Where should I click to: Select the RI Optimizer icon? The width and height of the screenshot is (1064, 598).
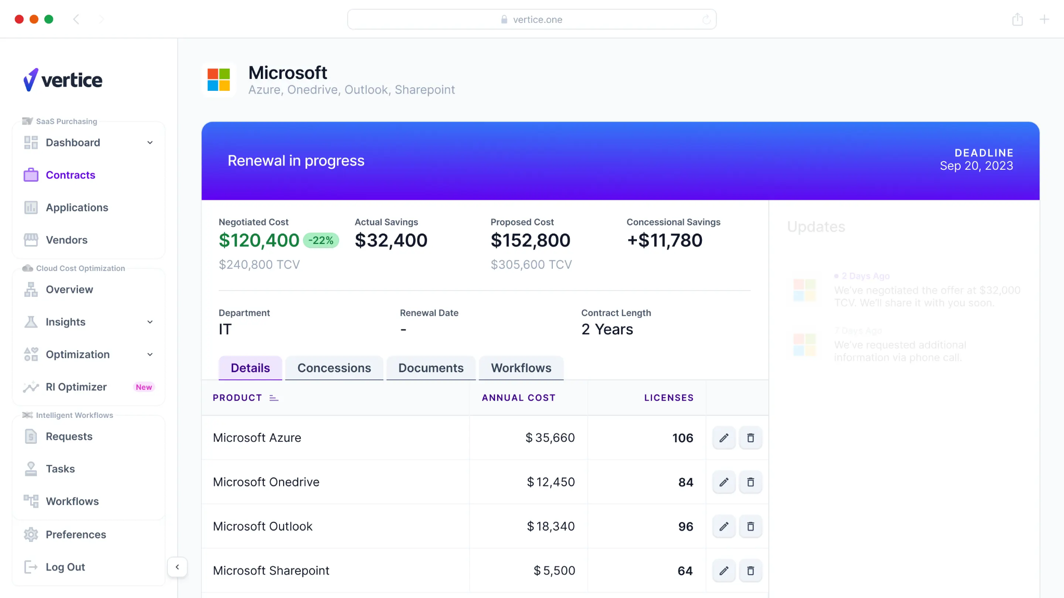tap(31, 387)
